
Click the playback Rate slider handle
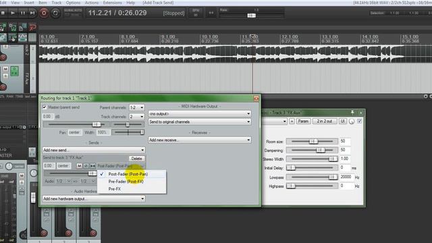point(251,16)
